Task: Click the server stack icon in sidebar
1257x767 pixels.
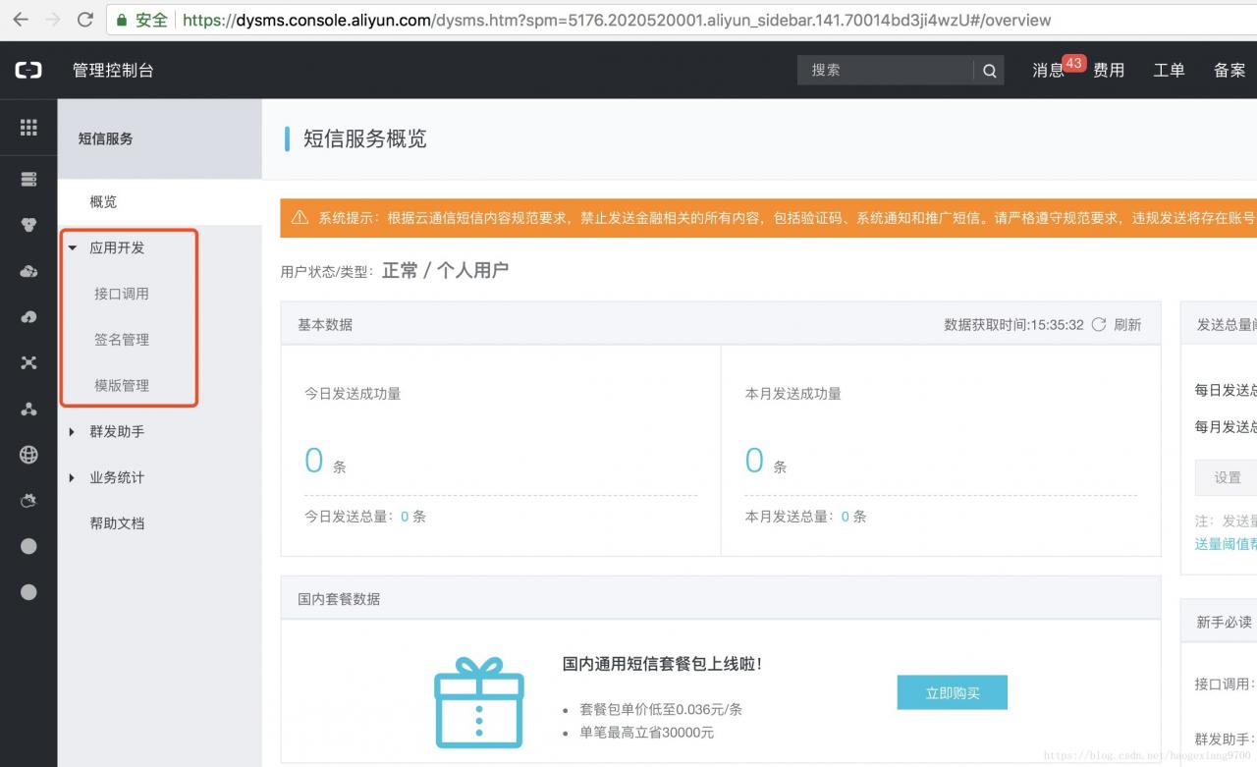Action: pos(28,179)
